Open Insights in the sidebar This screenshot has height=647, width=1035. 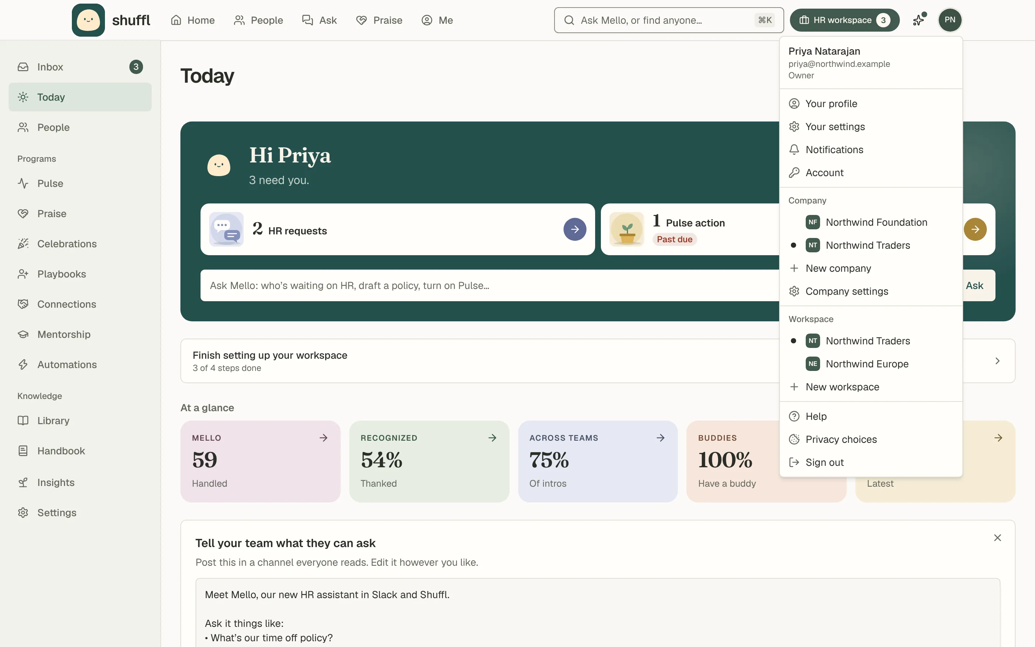click(x=80, y=482)
